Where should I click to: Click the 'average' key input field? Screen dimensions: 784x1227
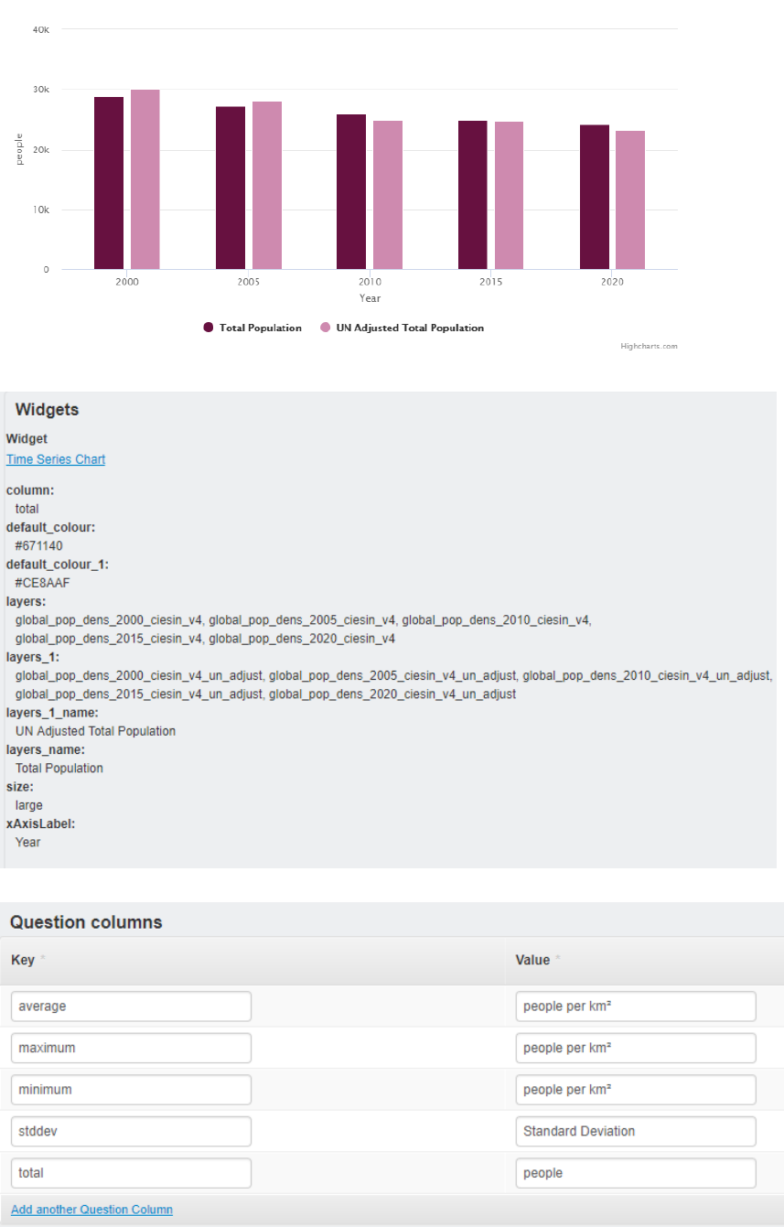pyautogui.click(x=131, y=1006)
